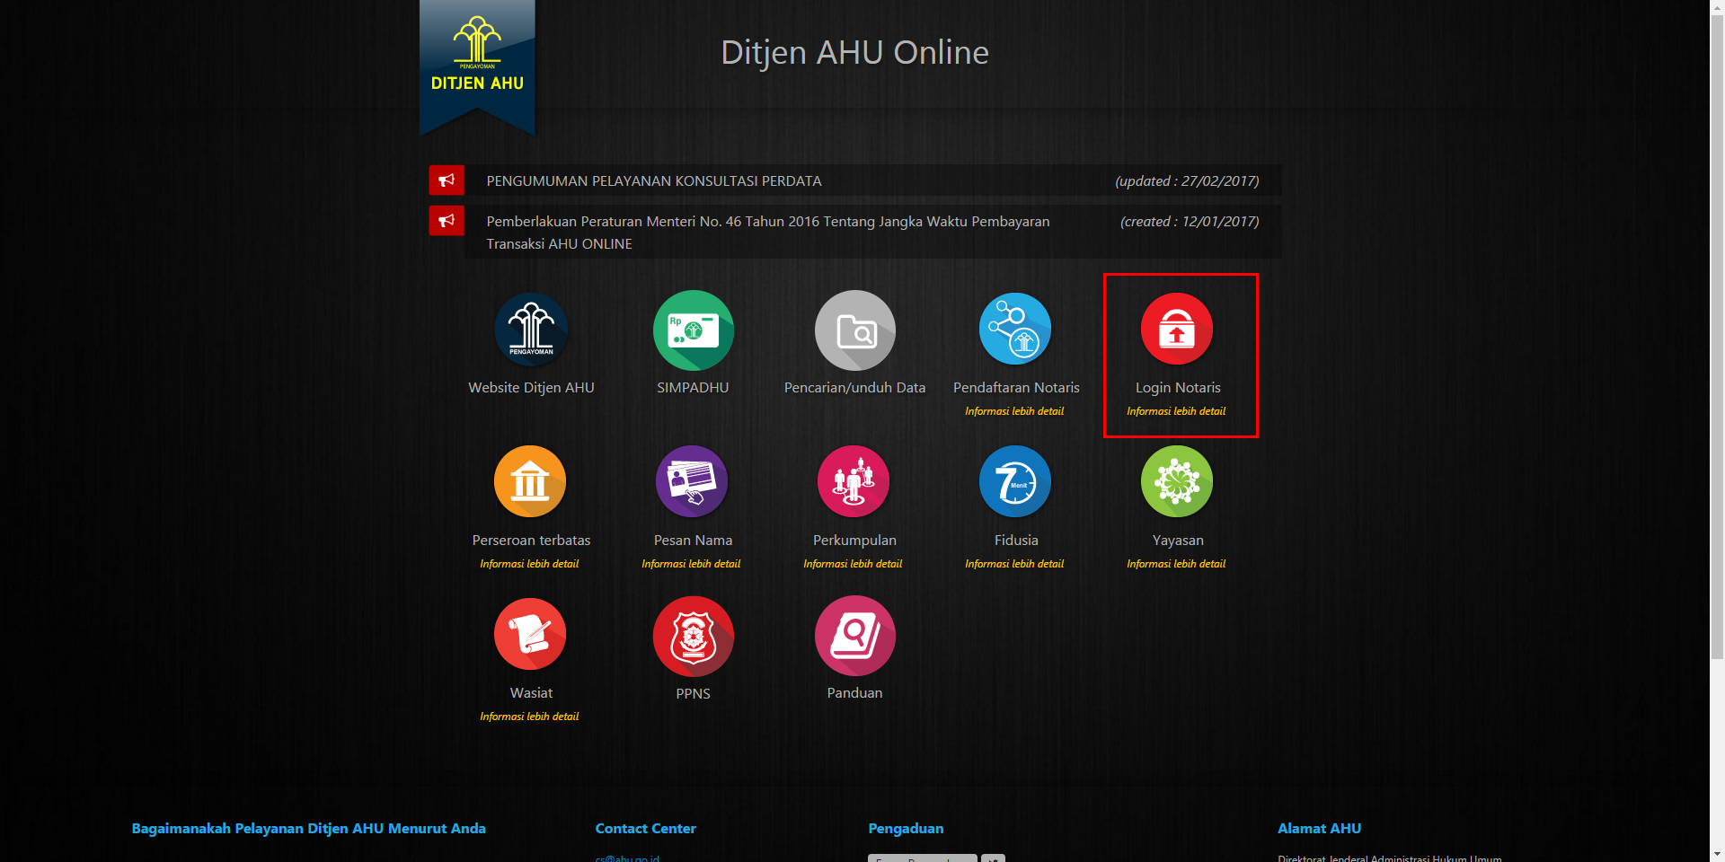The width and height of the screenshot is (1725, 862).
Task: Click 'Informasi lebih detail' under Login Notaris
Action: [x=1176, y=411]
